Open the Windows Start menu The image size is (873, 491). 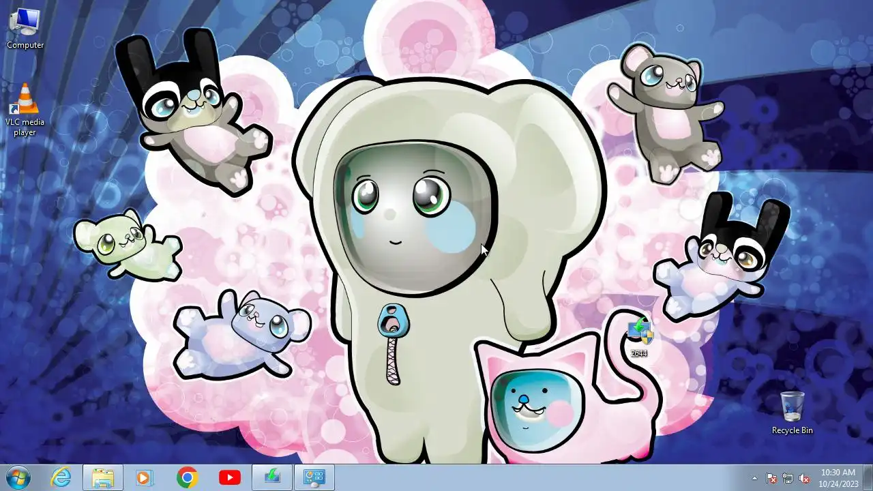click(x=18, y=477)
